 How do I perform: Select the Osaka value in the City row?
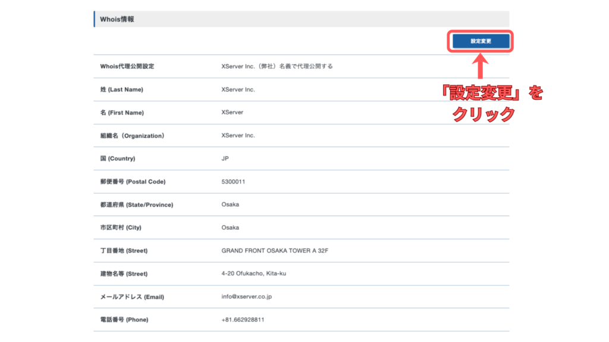230,227
